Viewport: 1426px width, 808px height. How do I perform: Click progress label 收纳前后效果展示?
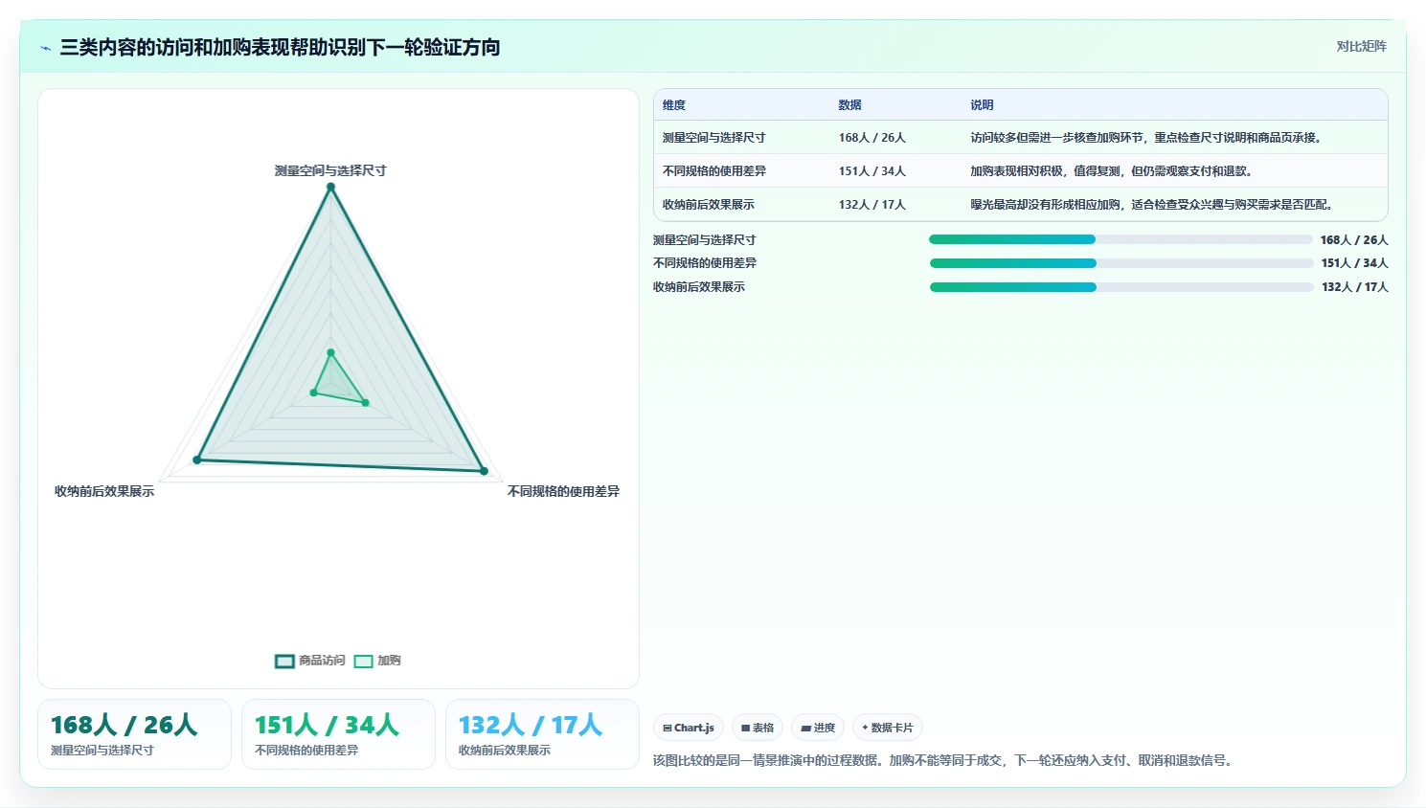pos(698,287)
